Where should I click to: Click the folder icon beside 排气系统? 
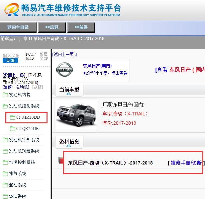tap(5, 174)
